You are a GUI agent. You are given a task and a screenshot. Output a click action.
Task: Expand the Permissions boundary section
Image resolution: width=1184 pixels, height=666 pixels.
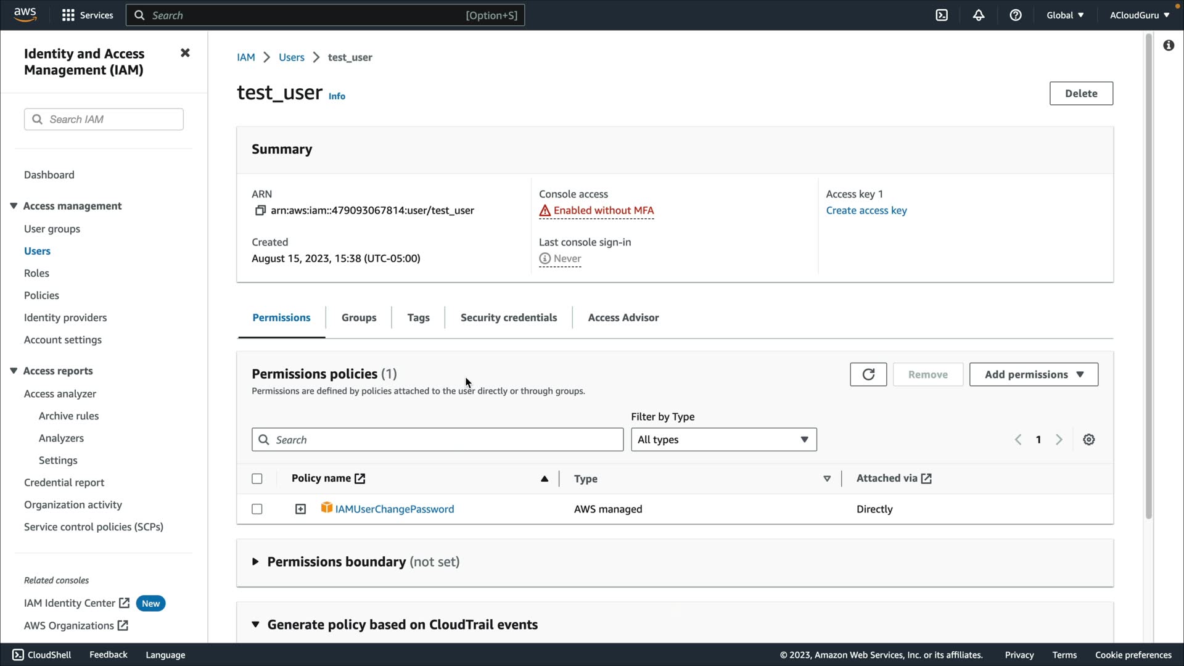(x=255, y=562)
